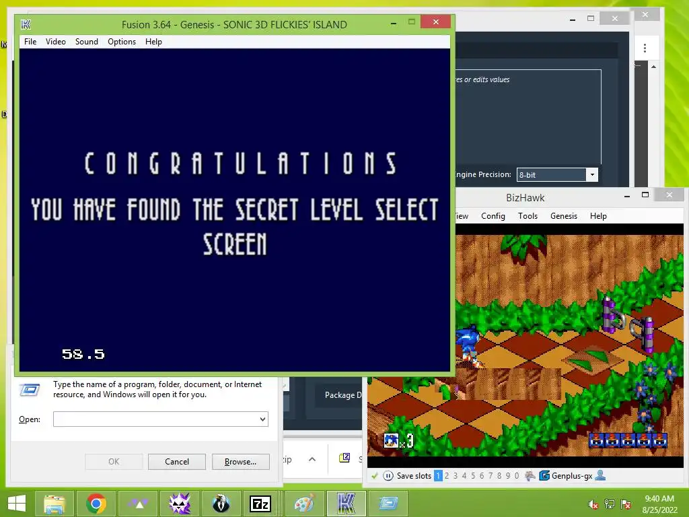Open the Fusion File menu
The image size is (689, 517).
pyautogui.click(x=30, y=42)
